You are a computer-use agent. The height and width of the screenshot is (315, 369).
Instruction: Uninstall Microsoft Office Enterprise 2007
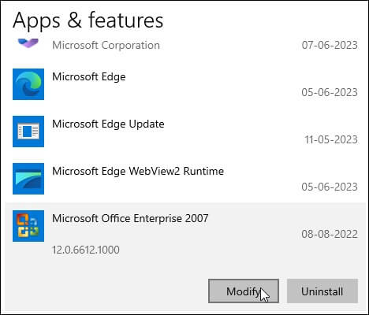pos(322,291)
